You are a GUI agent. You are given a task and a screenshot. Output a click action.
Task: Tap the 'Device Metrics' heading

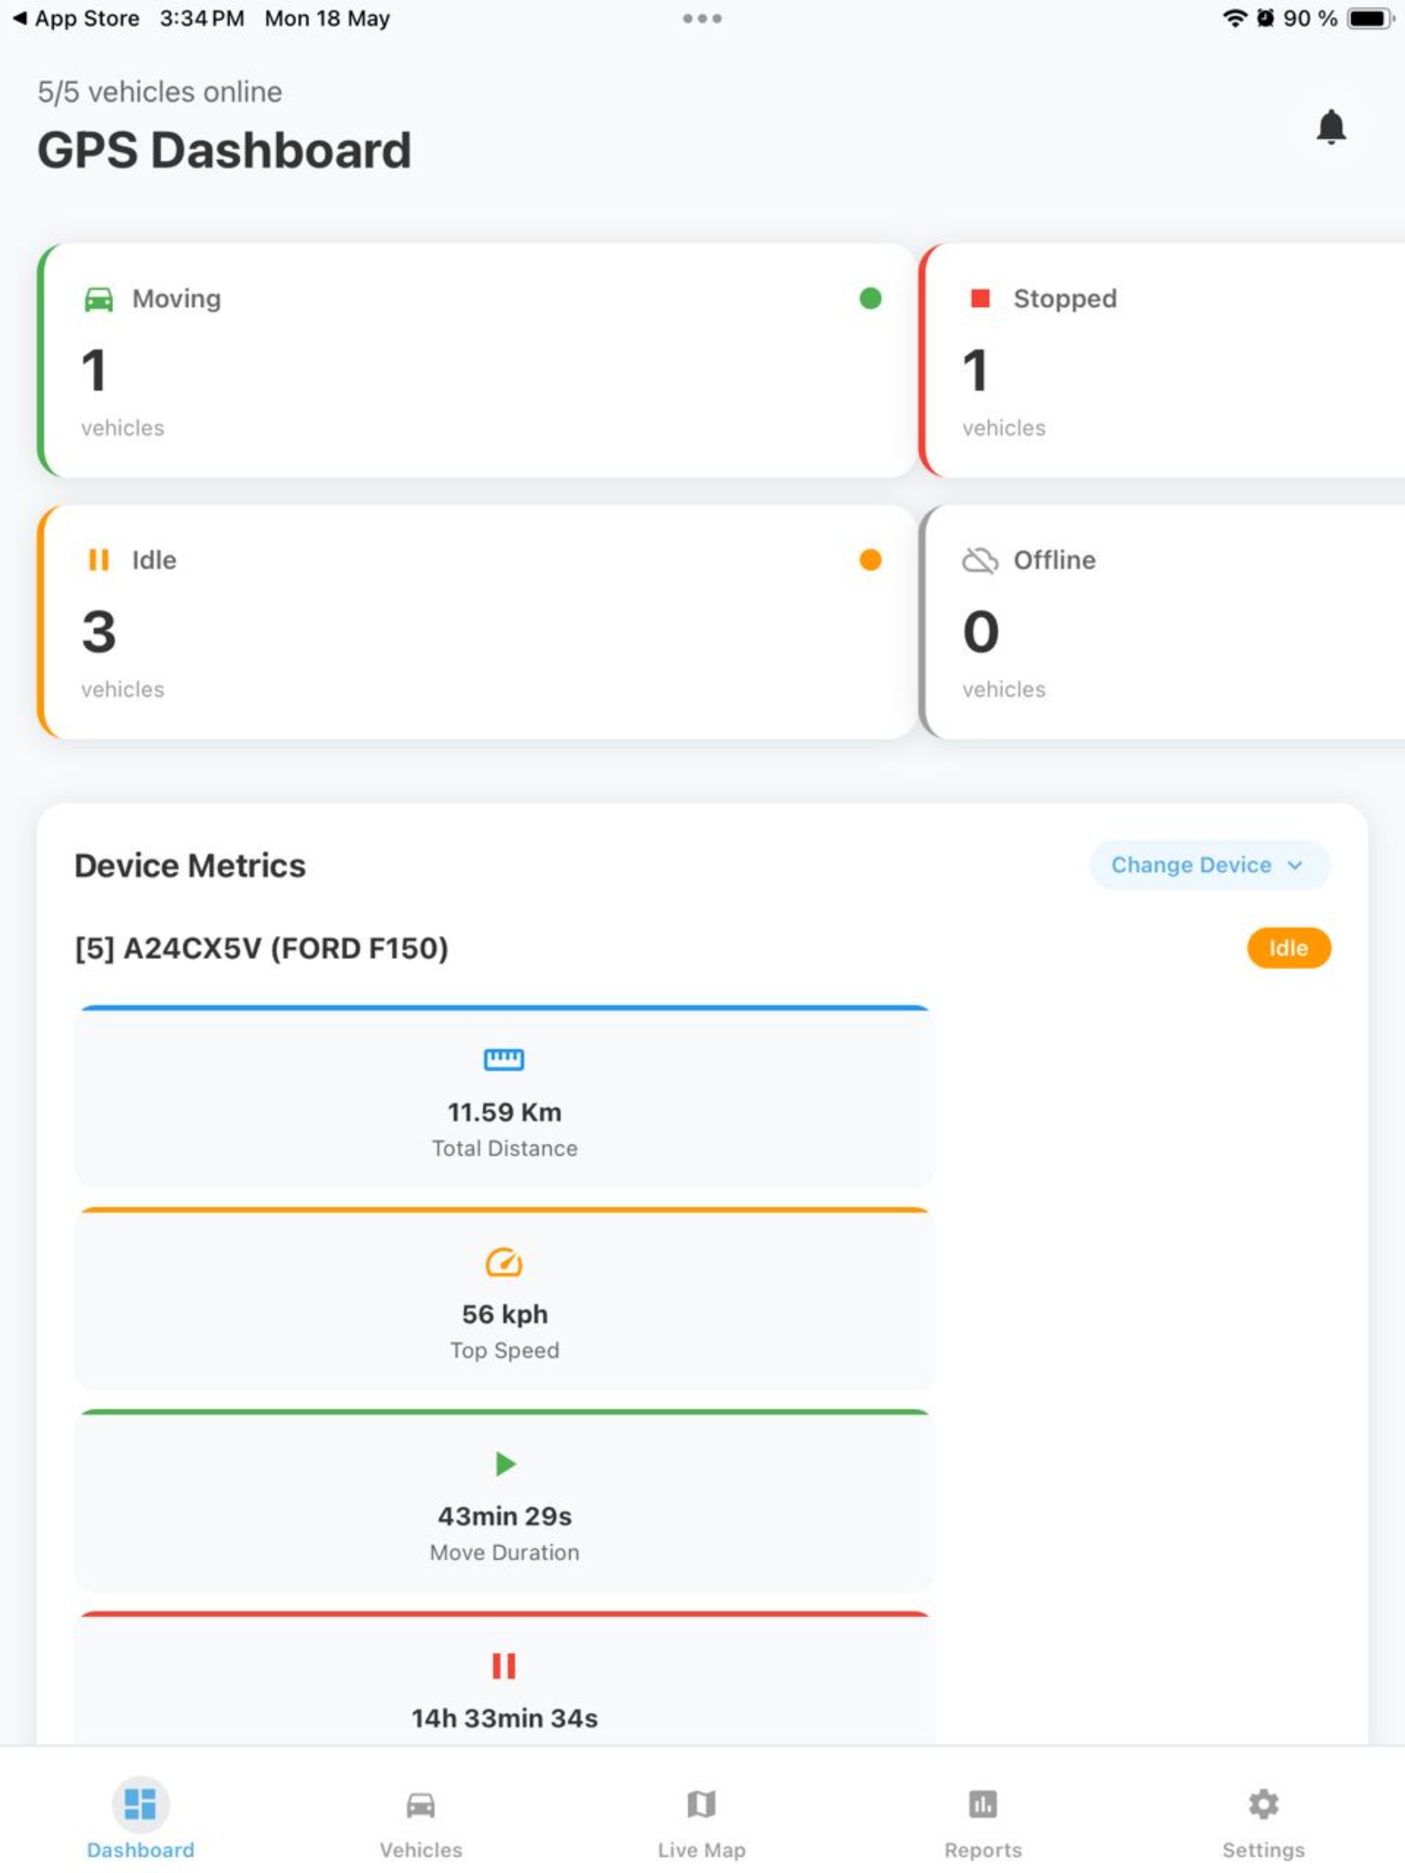[x=190, y=865]
